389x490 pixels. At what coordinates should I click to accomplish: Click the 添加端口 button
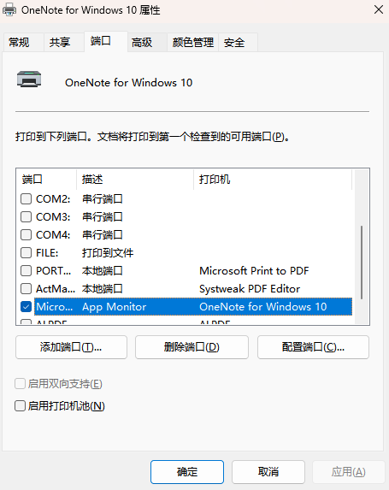[x=71, y=347]
